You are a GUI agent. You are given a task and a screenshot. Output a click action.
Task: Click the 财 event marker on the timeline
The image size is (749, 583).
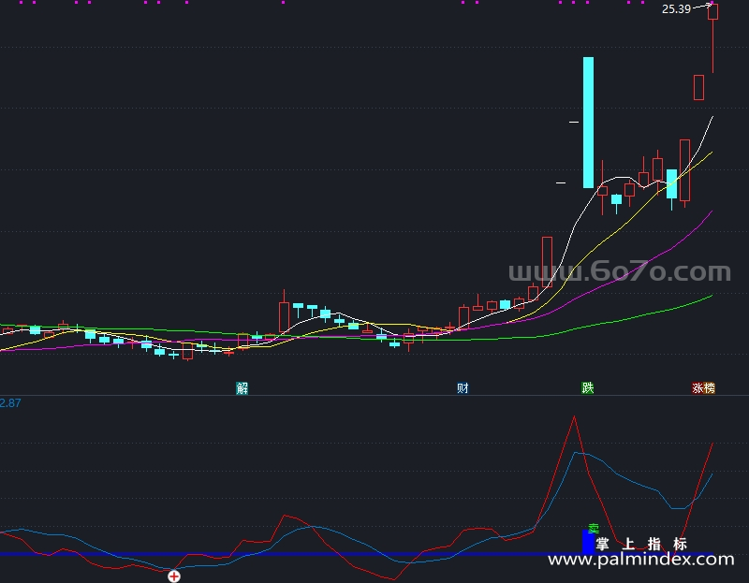463,387
